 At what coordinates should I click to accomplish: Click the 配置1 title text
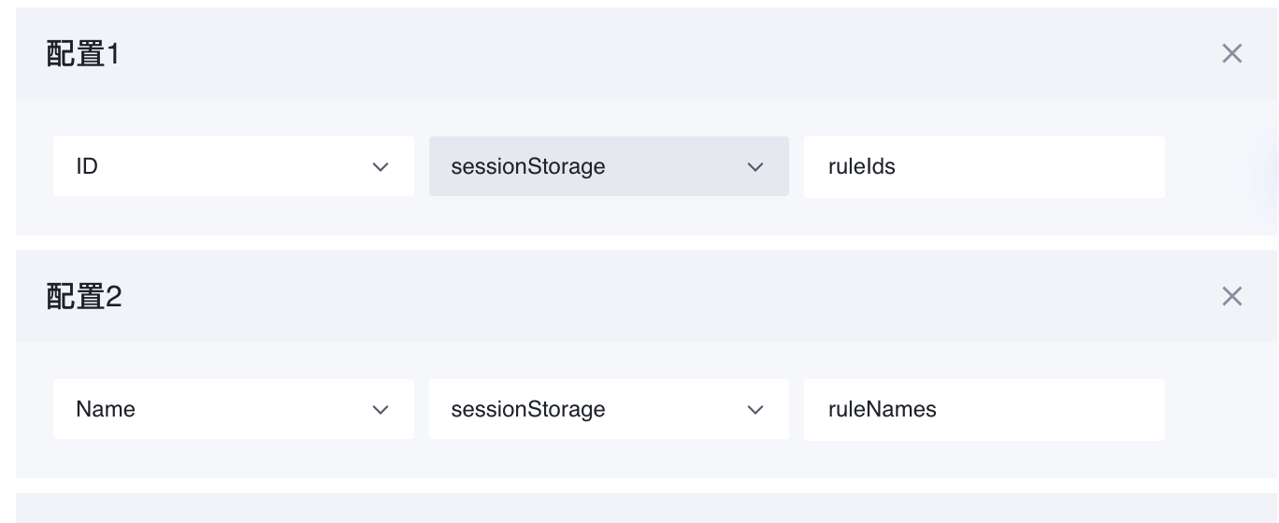83,54
